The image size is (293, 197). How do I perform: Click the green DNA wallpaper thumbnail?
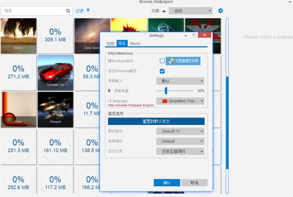(166, 25)
